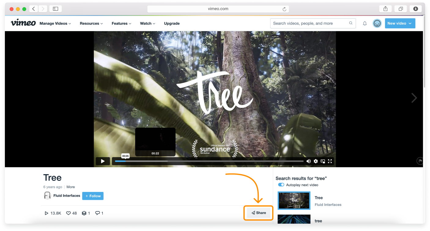Enter fullscreen on the video player

(x=330, y=161)
